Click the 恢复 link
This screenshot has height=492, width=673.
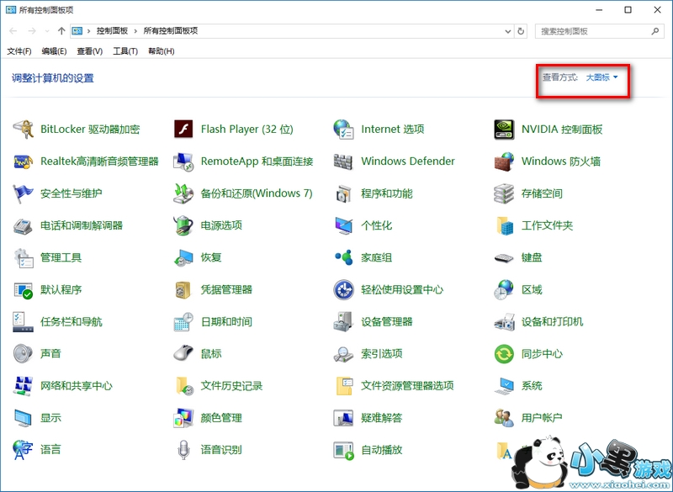[211, 257]
